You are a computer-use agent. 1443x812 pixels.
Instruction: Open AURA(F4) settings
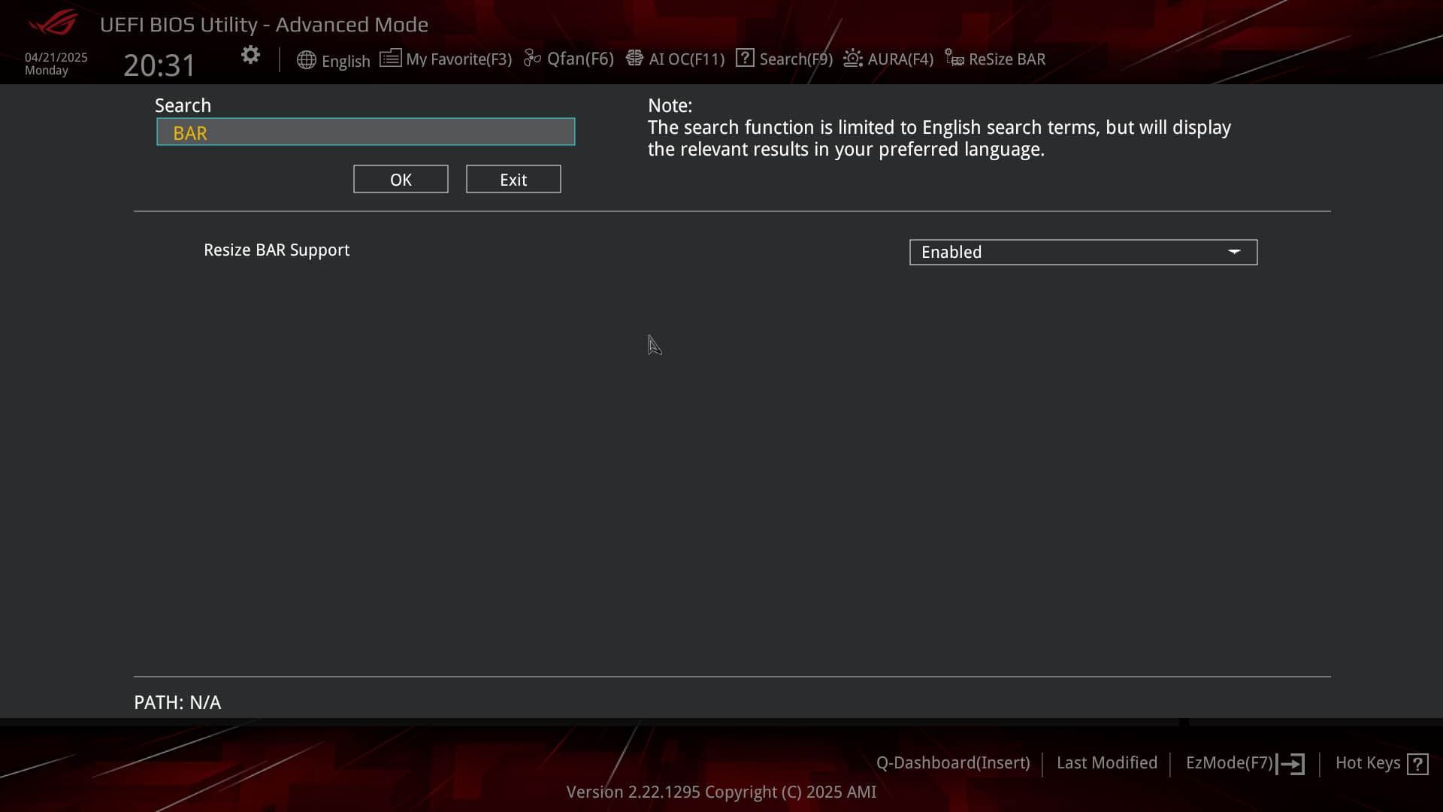coord(900,59)
